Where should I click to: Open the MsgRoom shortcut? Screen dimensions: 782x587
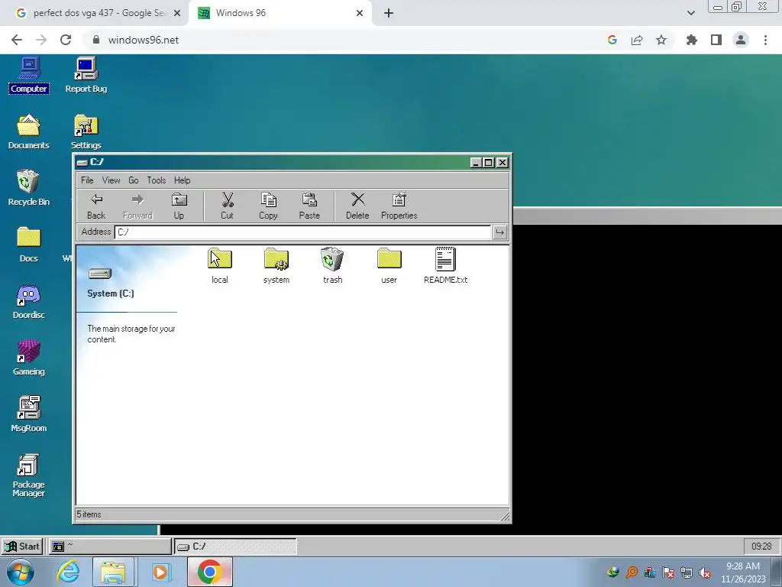(x=29, y=414)
